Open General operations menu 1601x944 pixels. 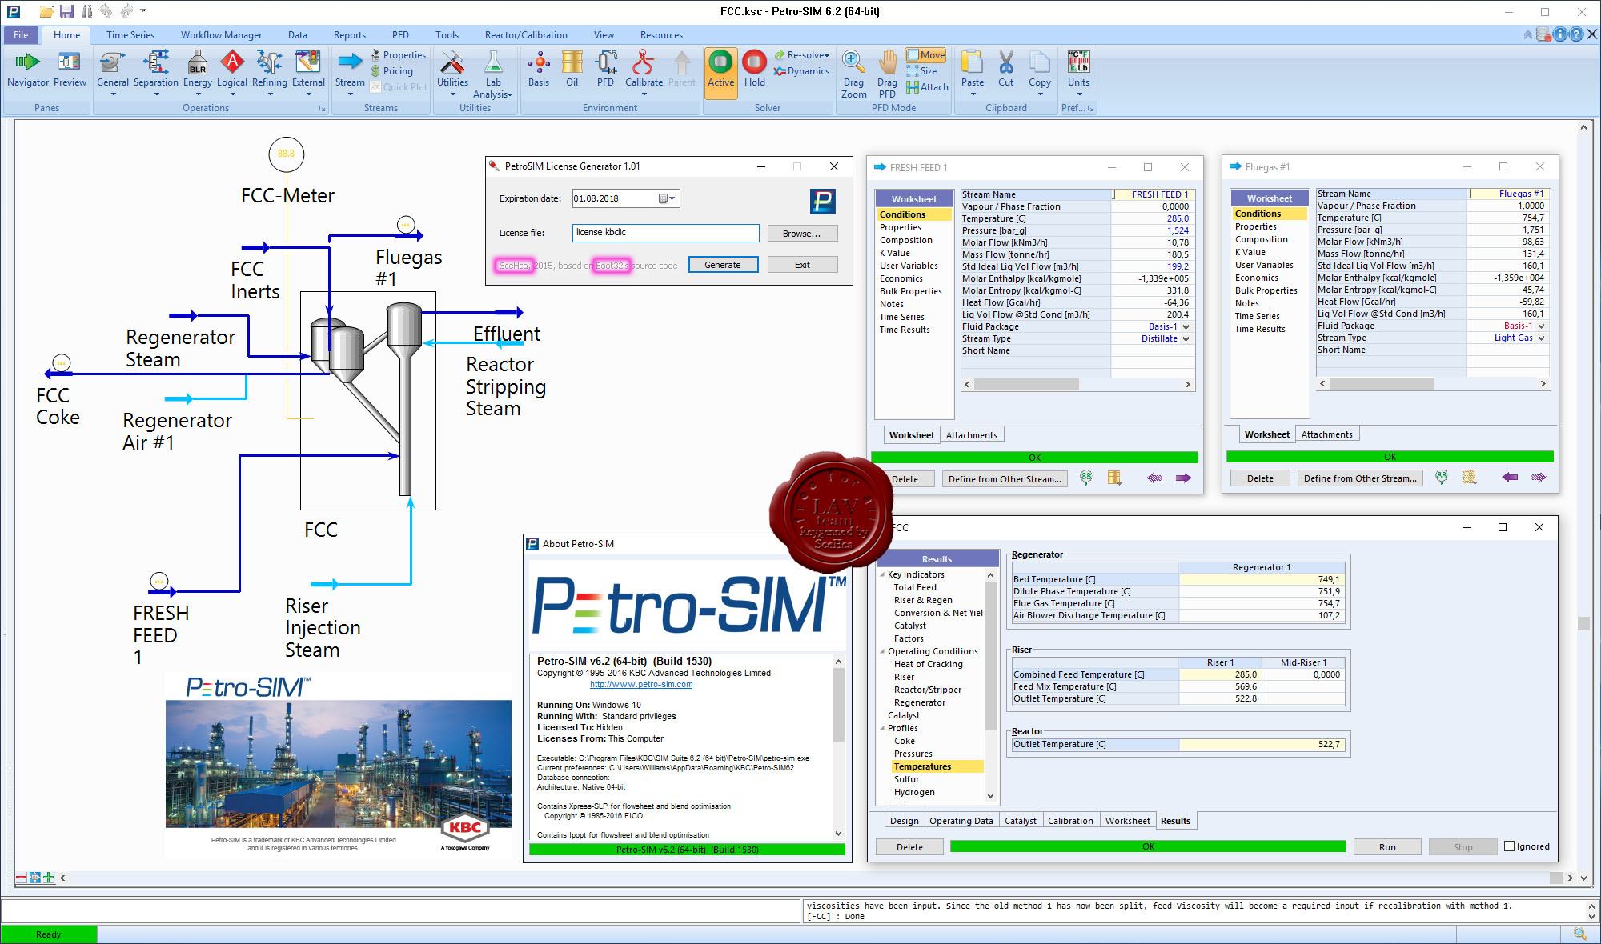click(x=113, y=74)
